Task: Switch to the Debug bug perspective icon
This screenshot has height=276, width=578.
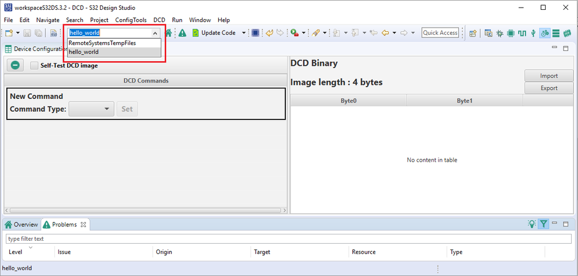Action: (500, 33)
